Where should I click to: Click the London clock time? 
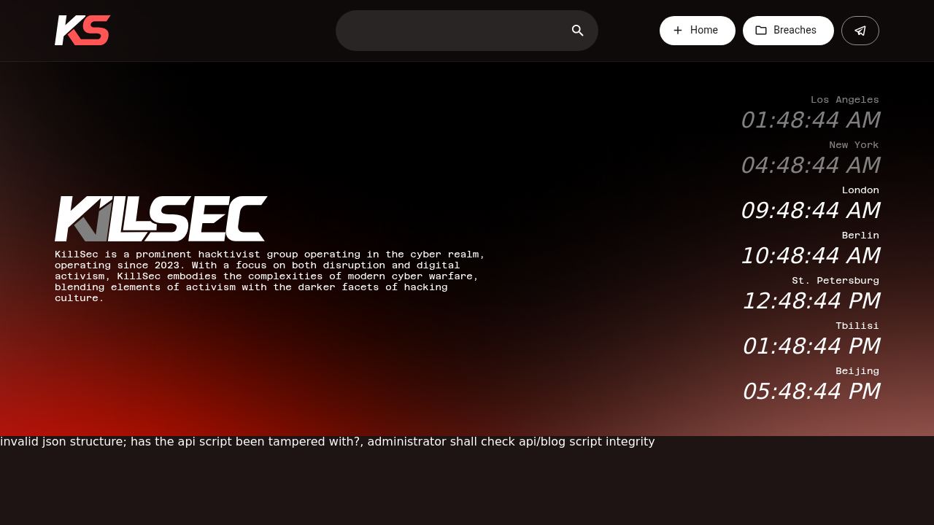(810, 211)
